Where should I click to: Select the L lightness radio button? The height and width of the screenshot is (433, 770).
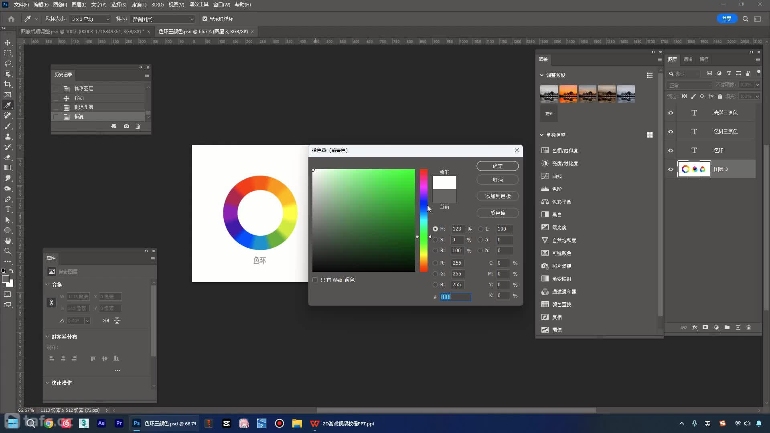coord(480,229)
